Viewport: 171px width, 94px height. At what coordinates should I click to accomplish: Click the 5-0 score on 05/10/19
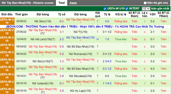point(62,91)
